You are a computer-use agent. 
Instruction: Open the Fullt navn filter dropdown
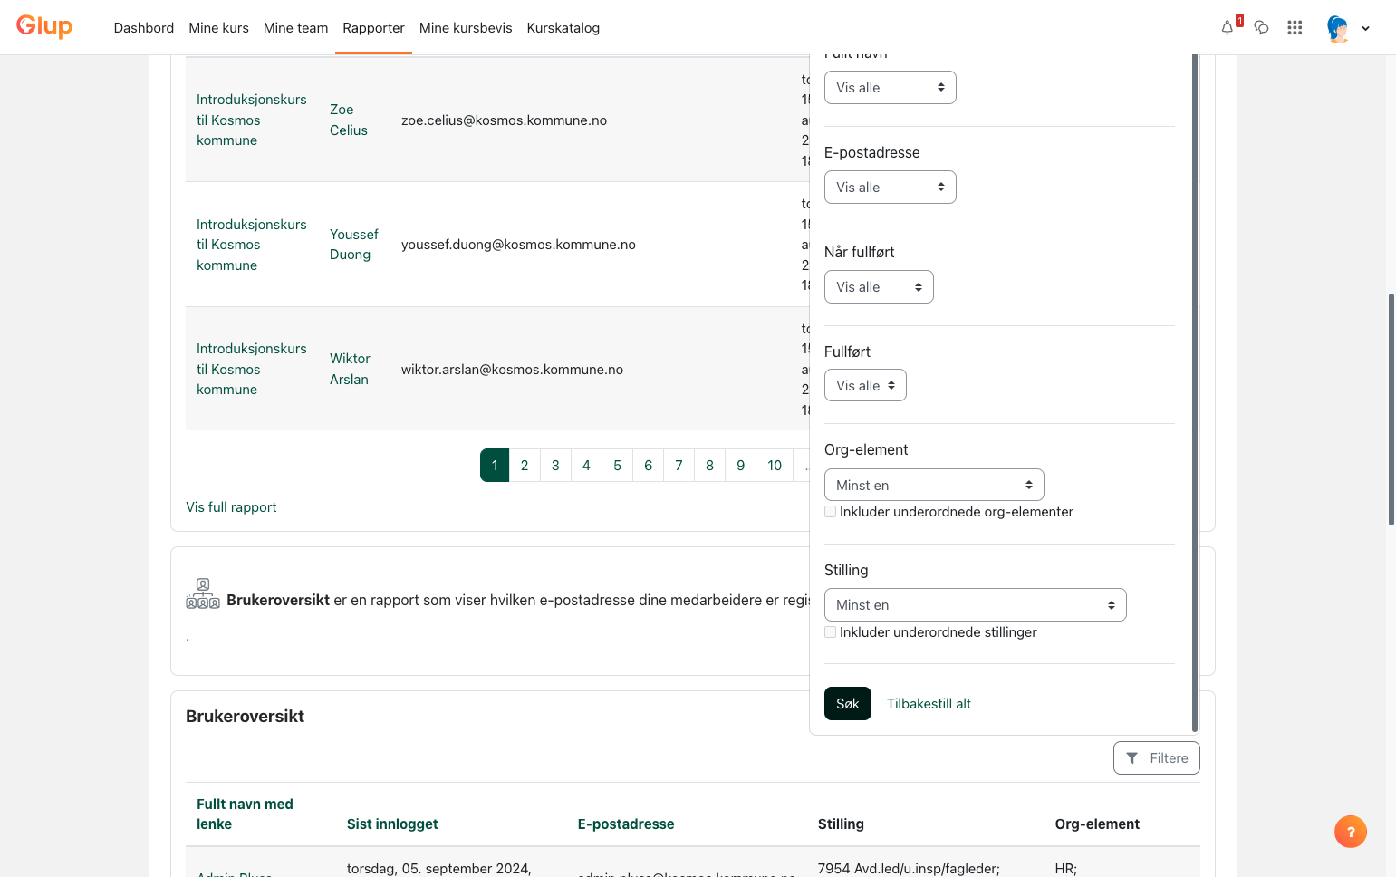point(890,88)
